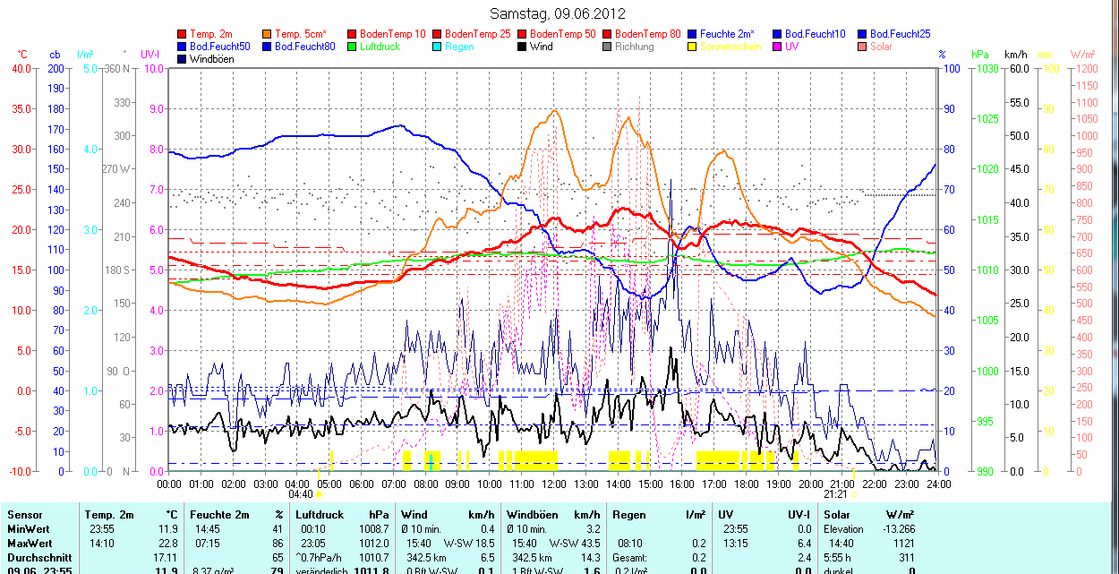Image resolution: width=1119 pixels, height=574 pixels.
Task: Click the max UV index value 6.4
Action: click(805, 544)
